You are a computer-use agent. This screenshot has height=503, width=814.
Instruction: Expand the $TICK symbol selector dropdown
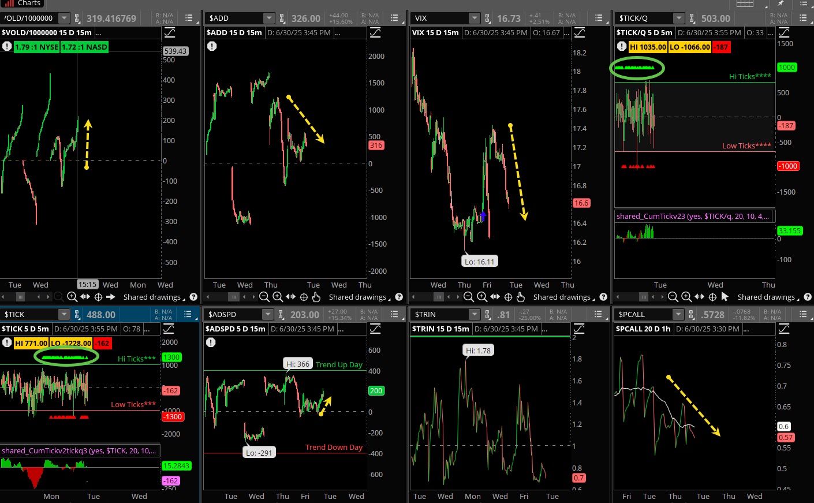64,314
